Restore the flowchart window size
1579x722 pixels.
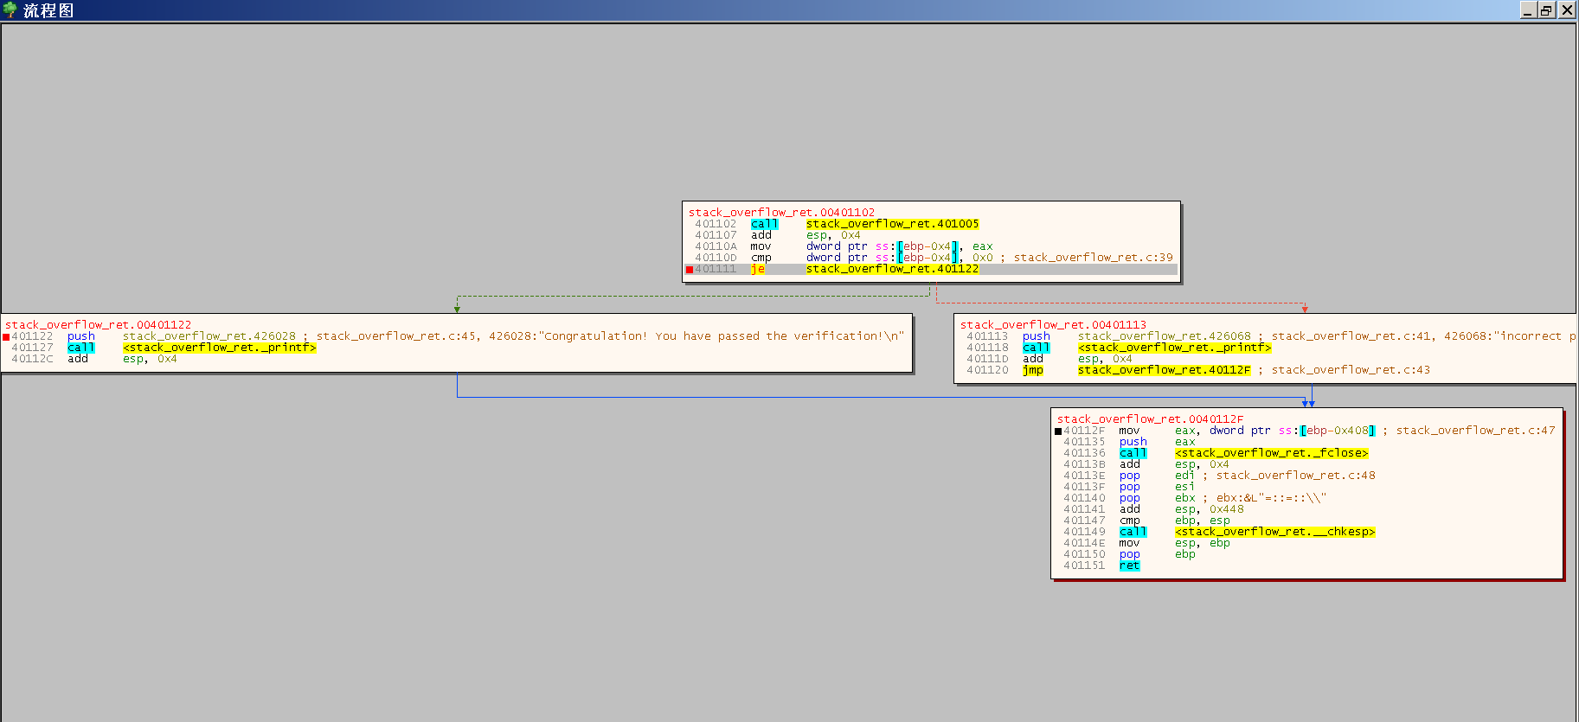coord(1547,10)
